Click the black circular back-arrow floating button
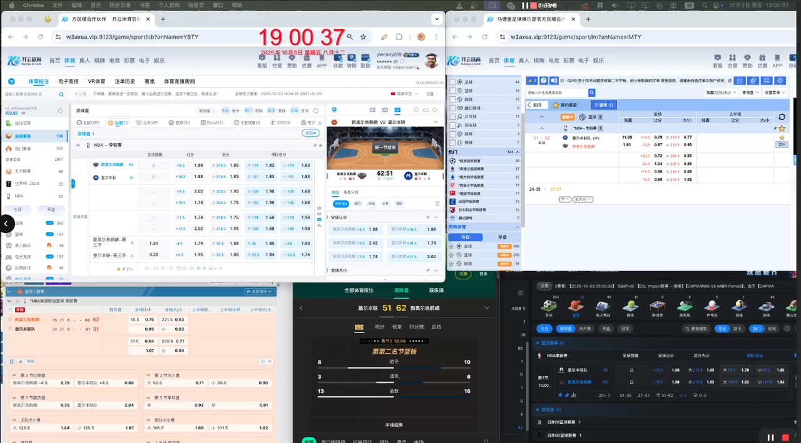The width and height of the screenshot is (801, 443). click(x=7, y=223)
